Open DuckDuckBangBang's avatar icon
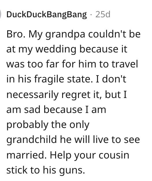 (x=1, y=14)
